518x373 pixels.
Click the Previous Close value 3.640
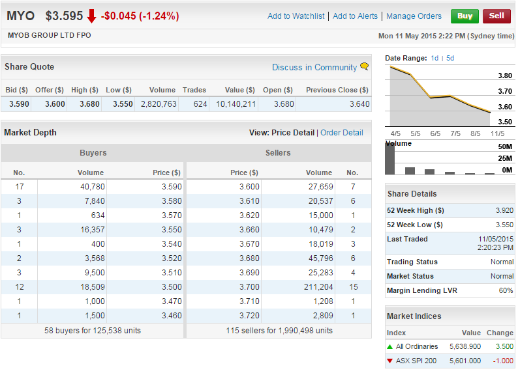[359, 104]
